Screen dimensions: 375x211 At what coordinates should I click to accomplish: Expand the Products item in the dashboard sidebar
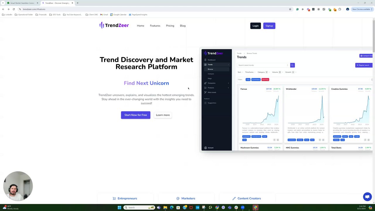(217, 88)
